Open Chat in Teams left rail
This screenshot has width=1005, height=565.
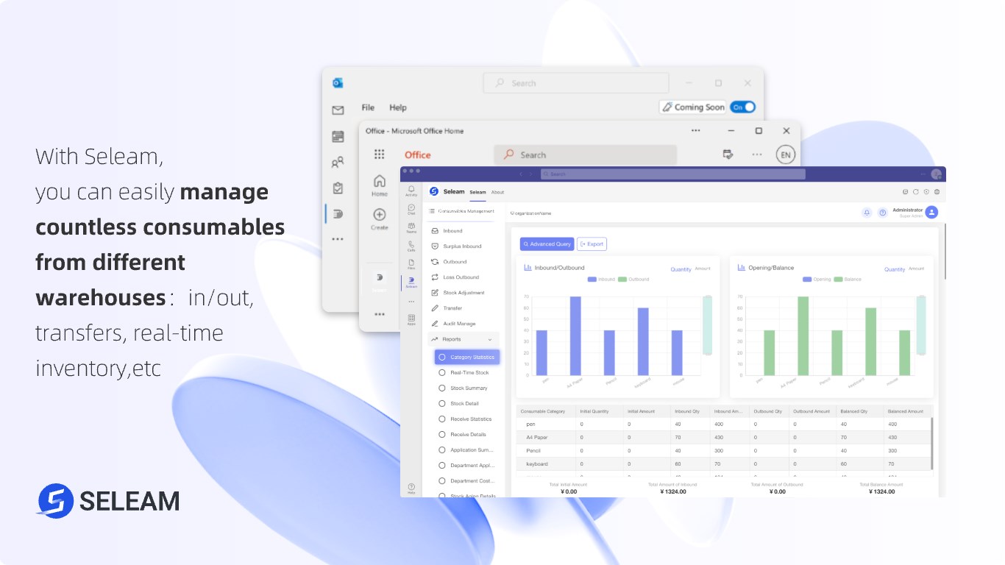pos(411,210)
